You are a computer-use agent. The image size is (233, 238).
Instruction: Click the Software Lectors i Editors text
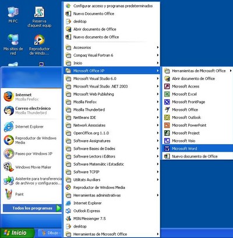click(94, 156)
